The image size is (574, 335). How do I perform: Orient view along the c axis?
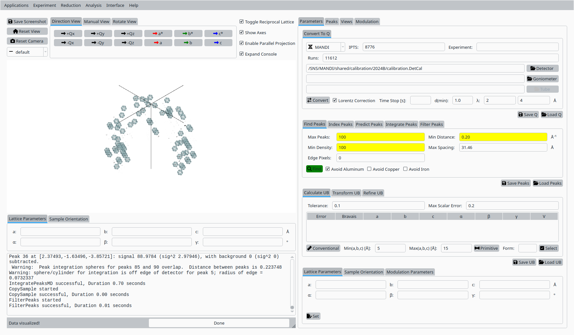point(218,43)
